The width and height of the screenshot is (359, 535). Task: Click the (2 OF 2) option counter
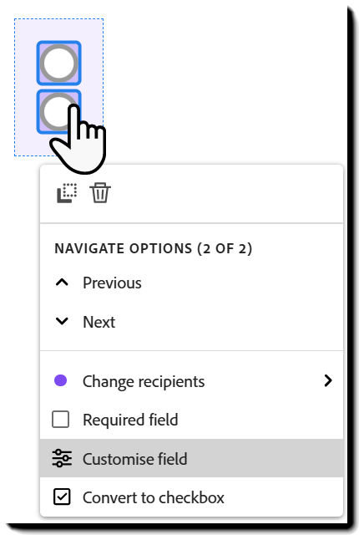[225, 248]
